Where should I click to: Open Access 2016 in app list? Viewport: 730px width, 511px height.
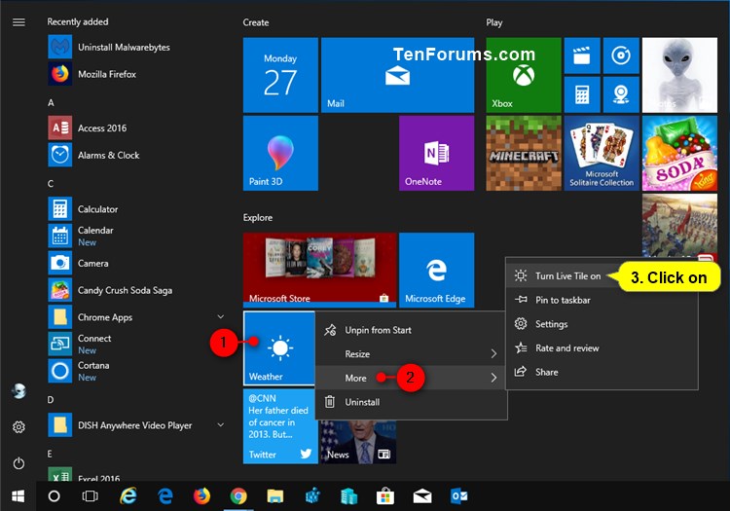coord(136,128)
